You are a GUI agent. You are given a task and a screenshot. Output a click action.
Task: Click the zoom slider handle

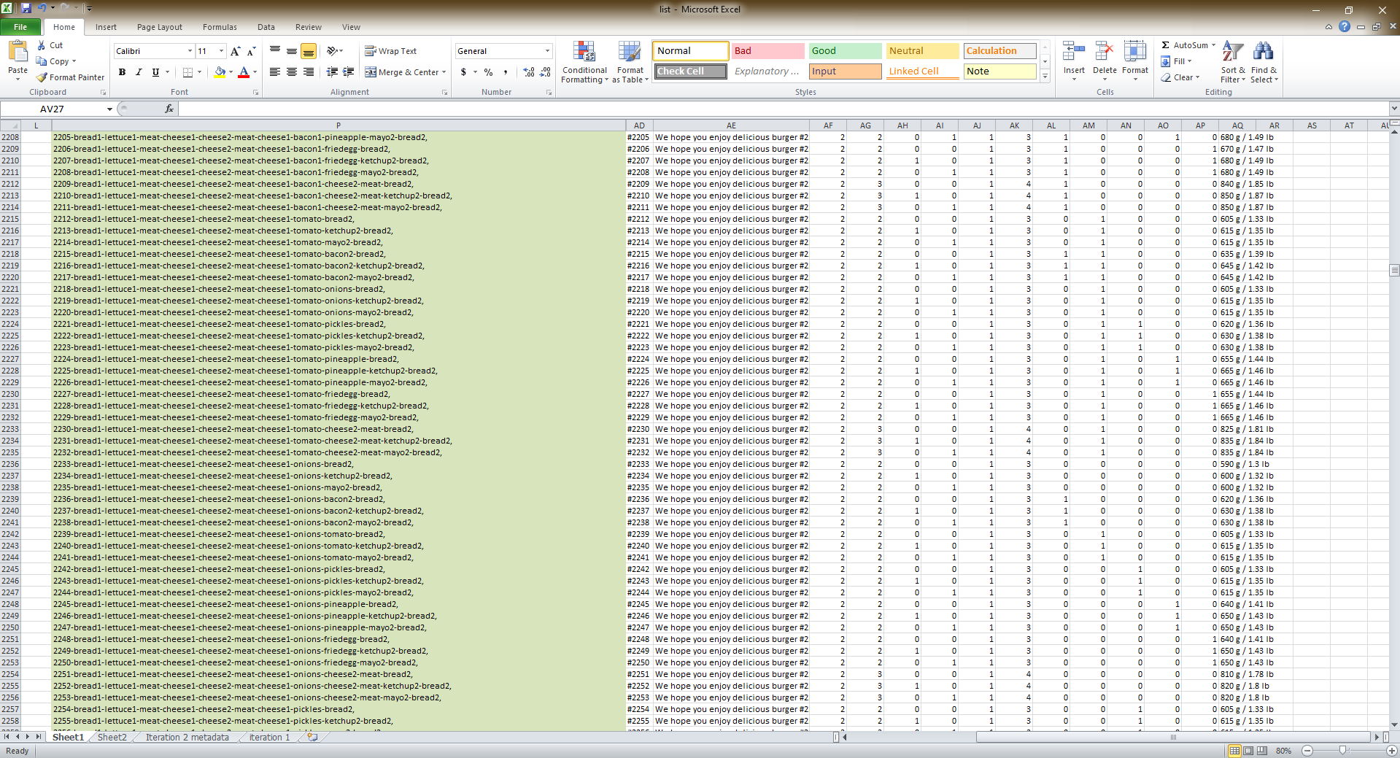[x=1342, y=750]
